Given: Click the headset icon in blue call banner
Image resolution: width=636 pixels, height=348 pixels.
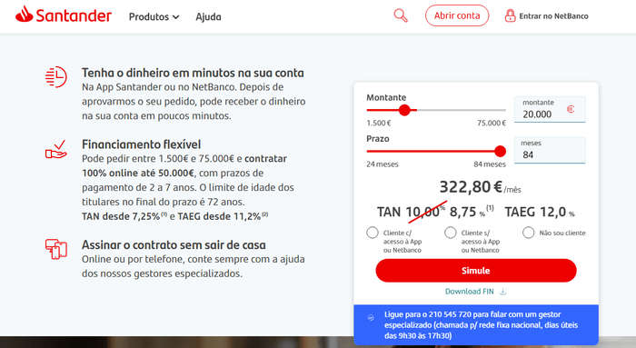Looking at the screenshot, I should pos(371,318).
